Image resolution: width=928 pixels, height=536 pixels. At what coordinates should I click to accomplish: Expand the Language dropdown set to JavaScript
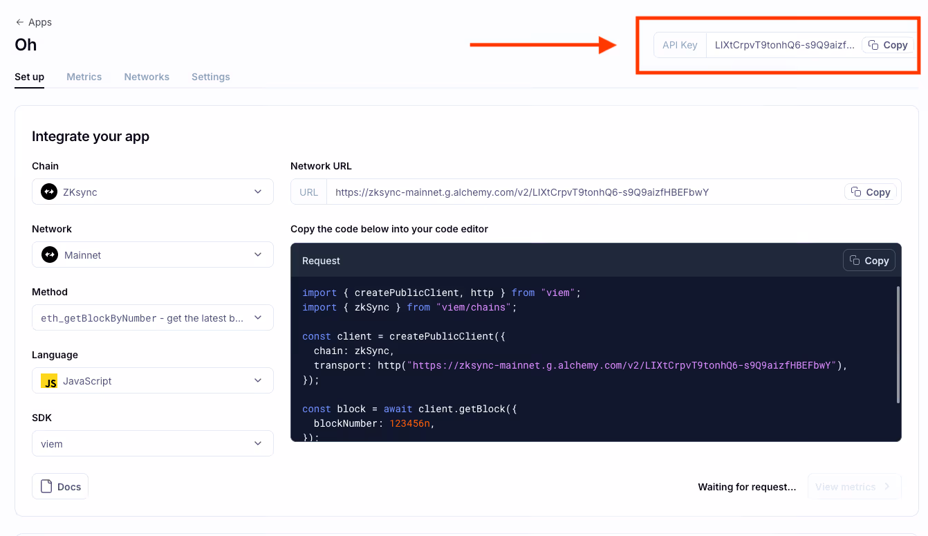pos(257,380)
